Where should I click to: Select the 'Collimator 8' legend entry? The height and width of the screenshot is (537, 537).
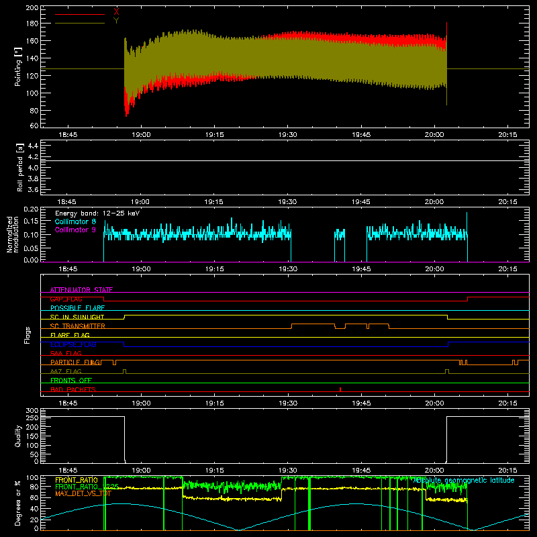point(75,222)
